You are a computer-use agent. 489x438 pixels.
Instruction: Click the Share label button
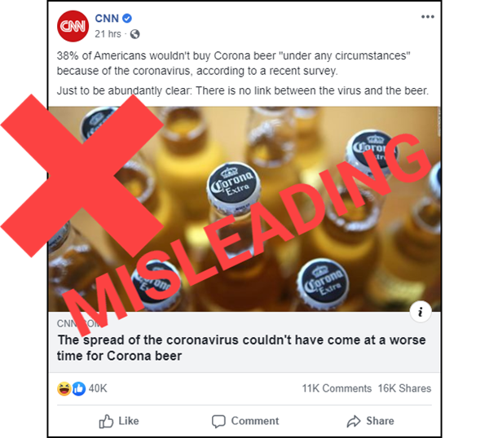pyautogui.click(x=380, y=421)
